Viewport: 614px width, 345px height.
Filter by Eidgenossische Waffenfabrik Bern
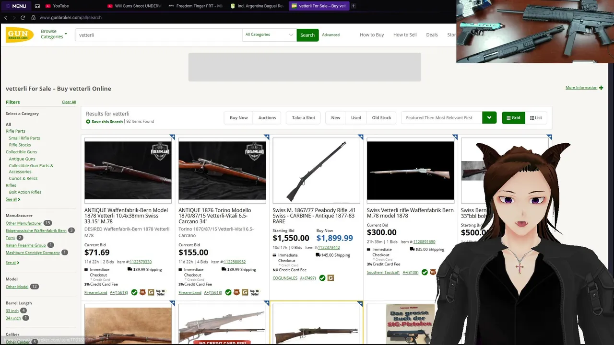click(x=36, y=230)
